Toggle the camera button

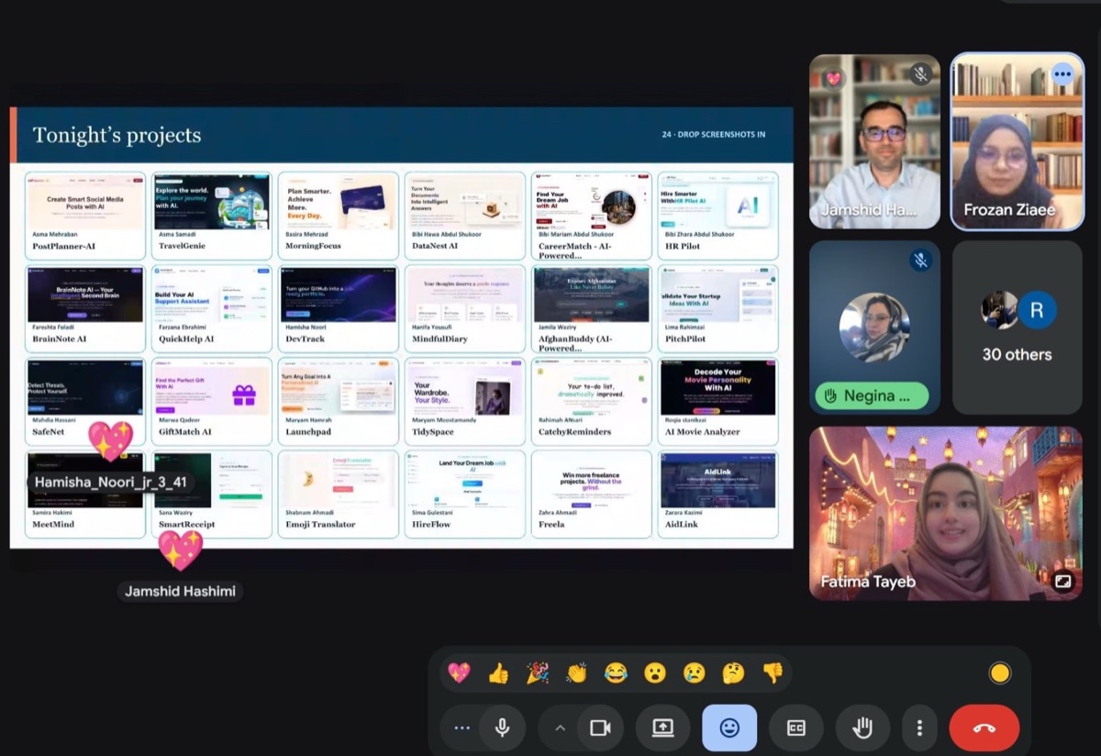600,728
